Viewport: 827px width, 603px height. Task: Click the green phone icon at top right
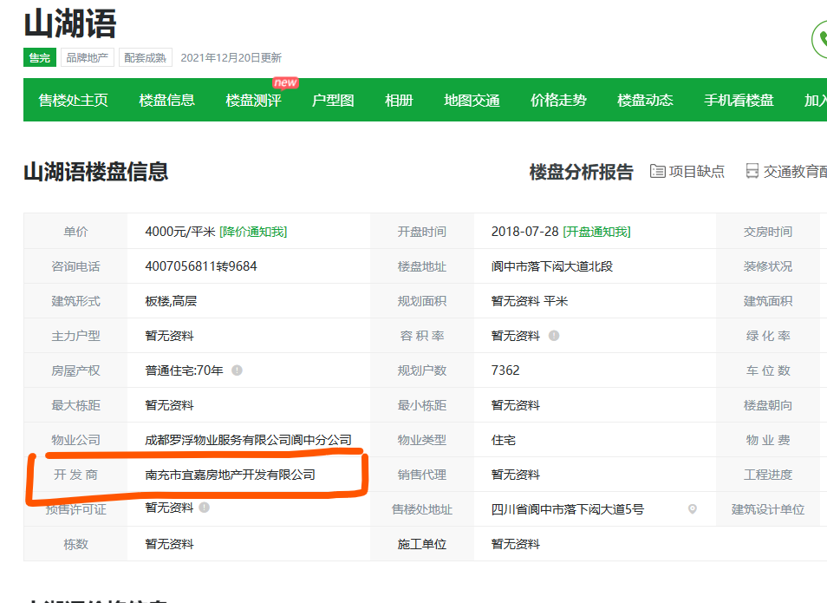tap(821, 40)
